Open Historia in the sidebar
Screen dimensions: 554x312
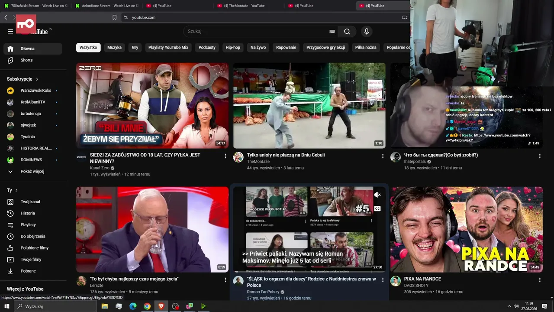tap(33, 213)
